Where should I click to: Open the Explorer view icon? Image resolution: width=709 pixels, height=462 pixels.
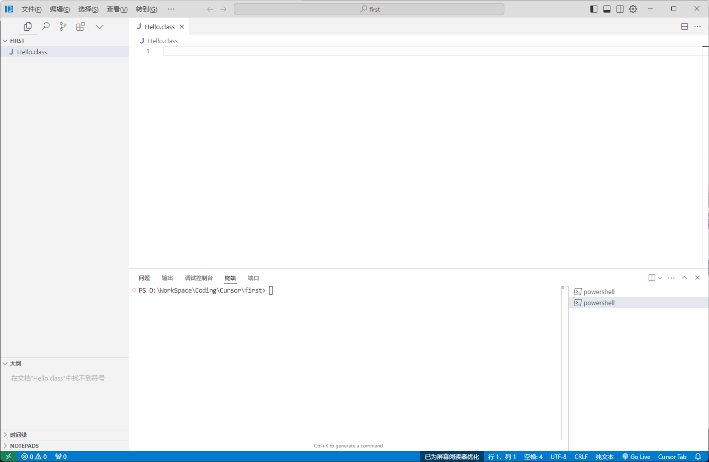click(28, 27)
